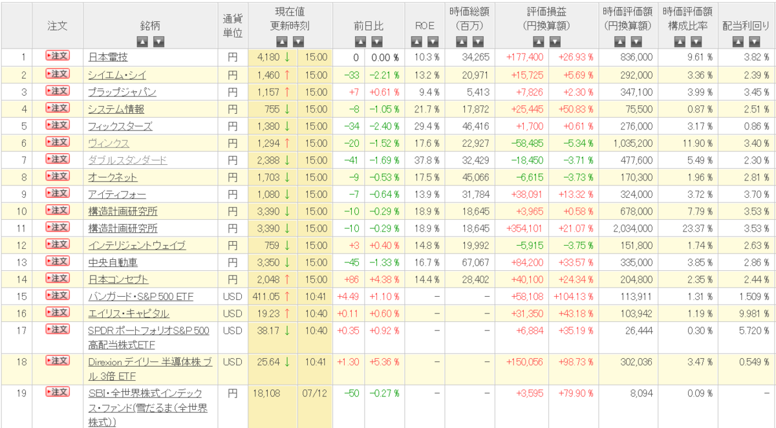Click 注文 button for 中央自動車
The width and height of the screenshot is (776, 428).
(x=58, y=261)
